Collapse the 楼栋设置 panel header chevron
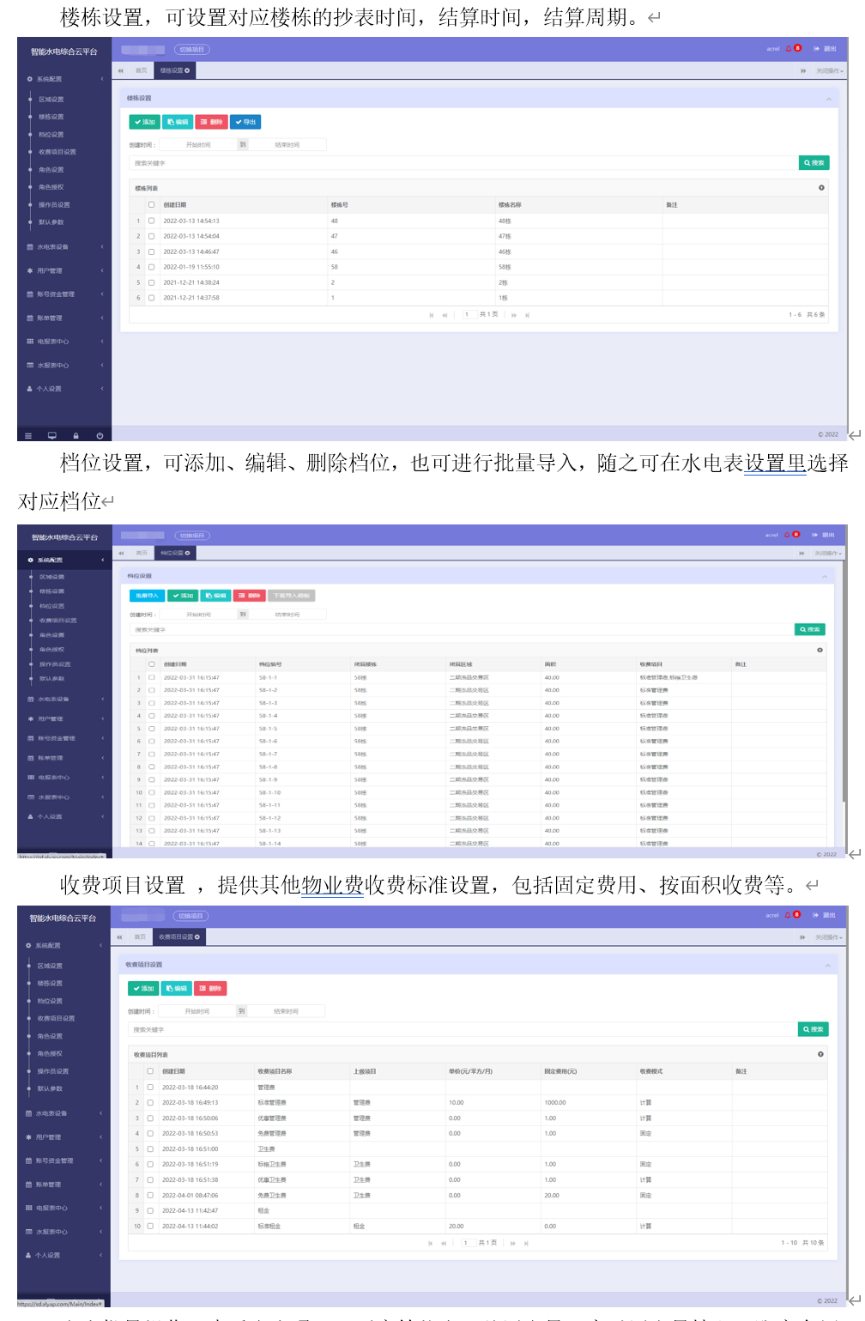 click(x=829, y=99)
